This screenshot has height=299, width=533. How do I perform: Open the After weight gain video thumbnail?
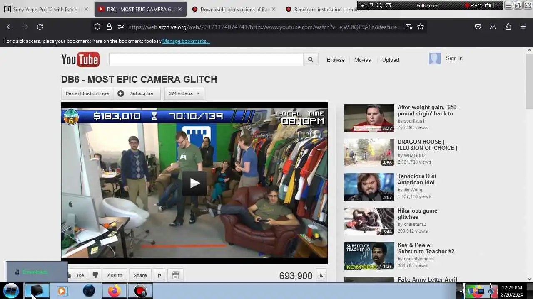click(x=369, y=118)
